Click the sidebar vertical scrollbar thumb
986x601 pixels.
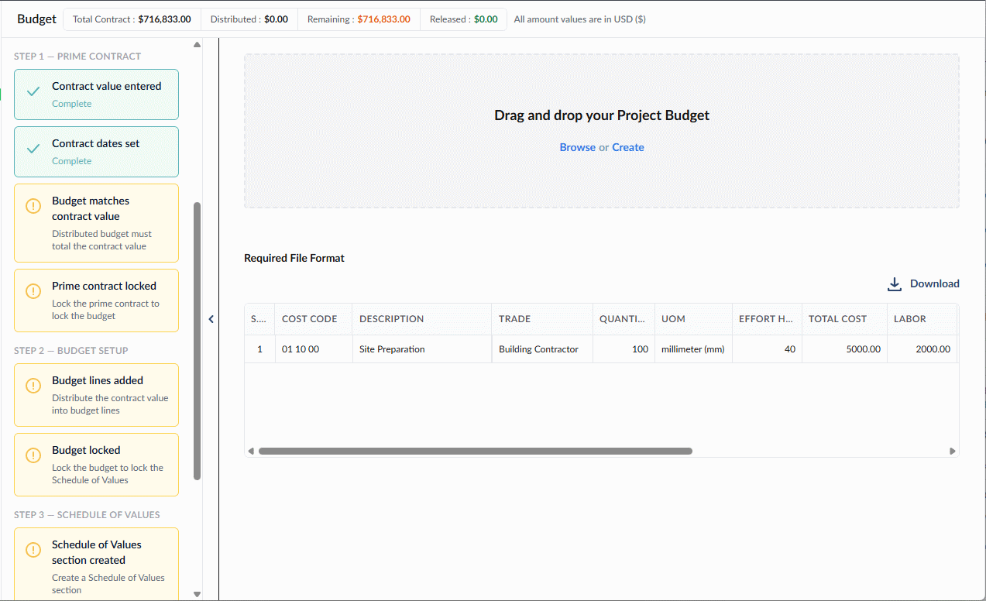197,341
